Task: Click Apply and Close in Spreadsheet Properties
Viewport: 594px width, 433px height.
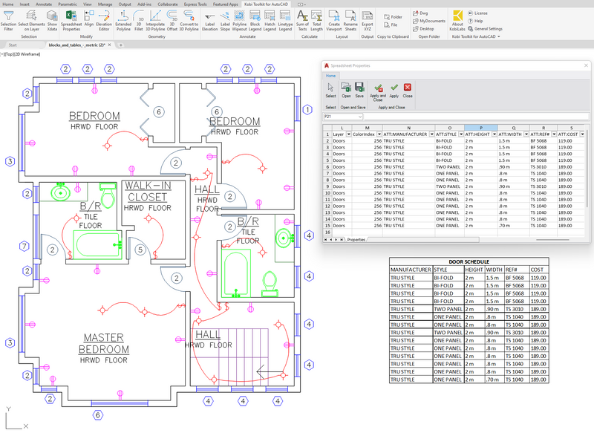Action: tap(379, 91)
